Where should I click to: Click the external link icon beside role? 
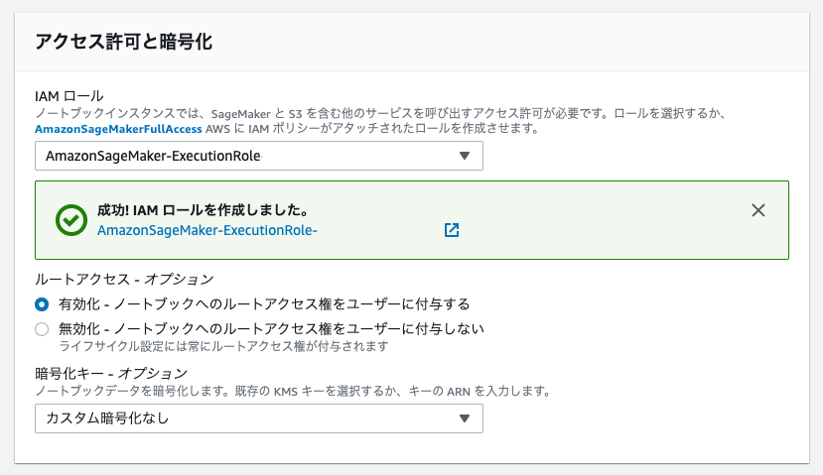(452, 230)
